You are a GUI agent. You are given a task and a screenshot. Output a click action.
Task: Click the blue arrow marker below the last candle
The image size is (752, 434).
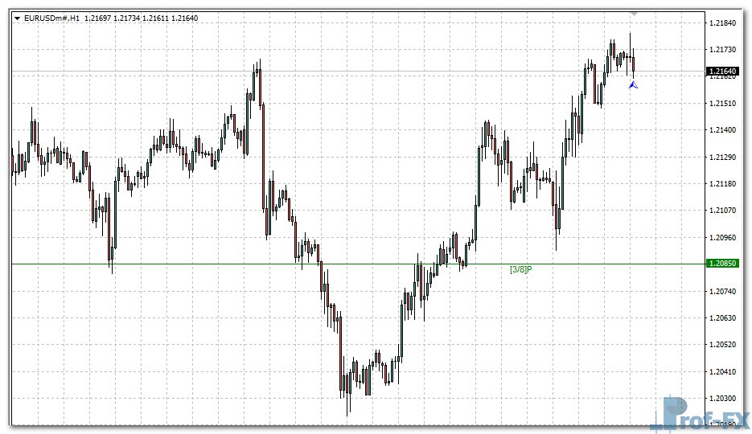634,84
